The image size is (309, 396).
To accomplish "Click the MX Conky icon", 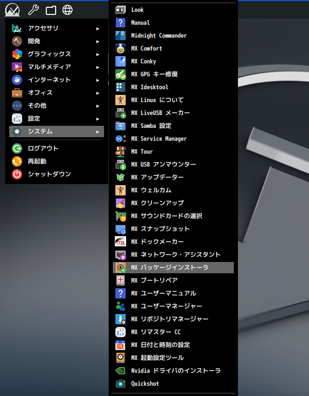I will tap(121, 61).
